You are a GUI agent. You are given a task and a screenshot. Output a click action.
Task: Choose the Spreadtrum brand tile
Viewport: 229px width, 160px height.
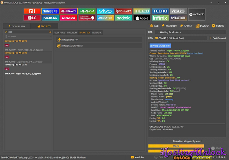click(x=178, y=18)
